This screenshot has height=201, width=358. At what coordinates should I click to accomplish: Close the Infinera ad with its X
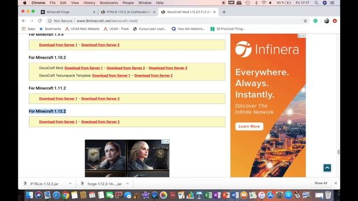tap(304, 36)
